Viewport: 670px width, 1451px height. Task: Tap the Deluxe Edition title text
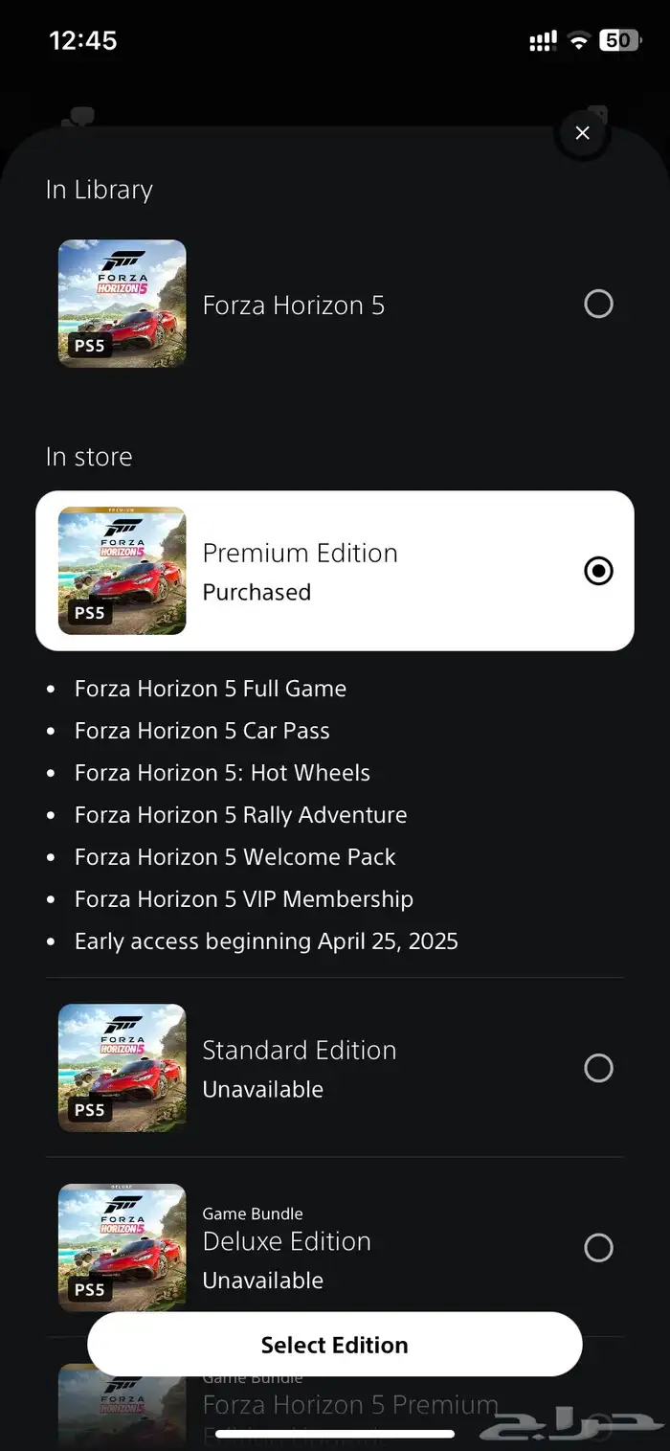click(x=286, y=1240)
